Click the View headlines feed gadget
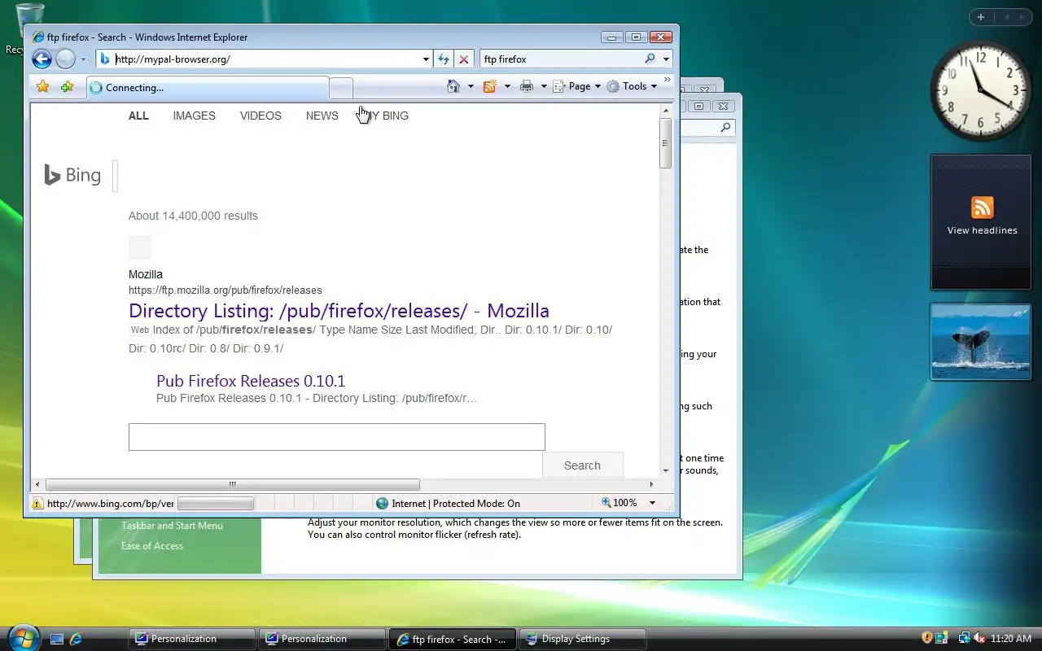The width and height of the screenshot is (1042, 651). (x=982, y=222)
